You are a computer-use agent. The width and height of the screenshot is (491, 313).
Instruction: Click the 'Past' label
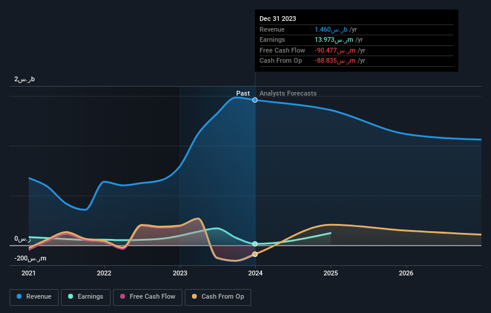[243, 94]
